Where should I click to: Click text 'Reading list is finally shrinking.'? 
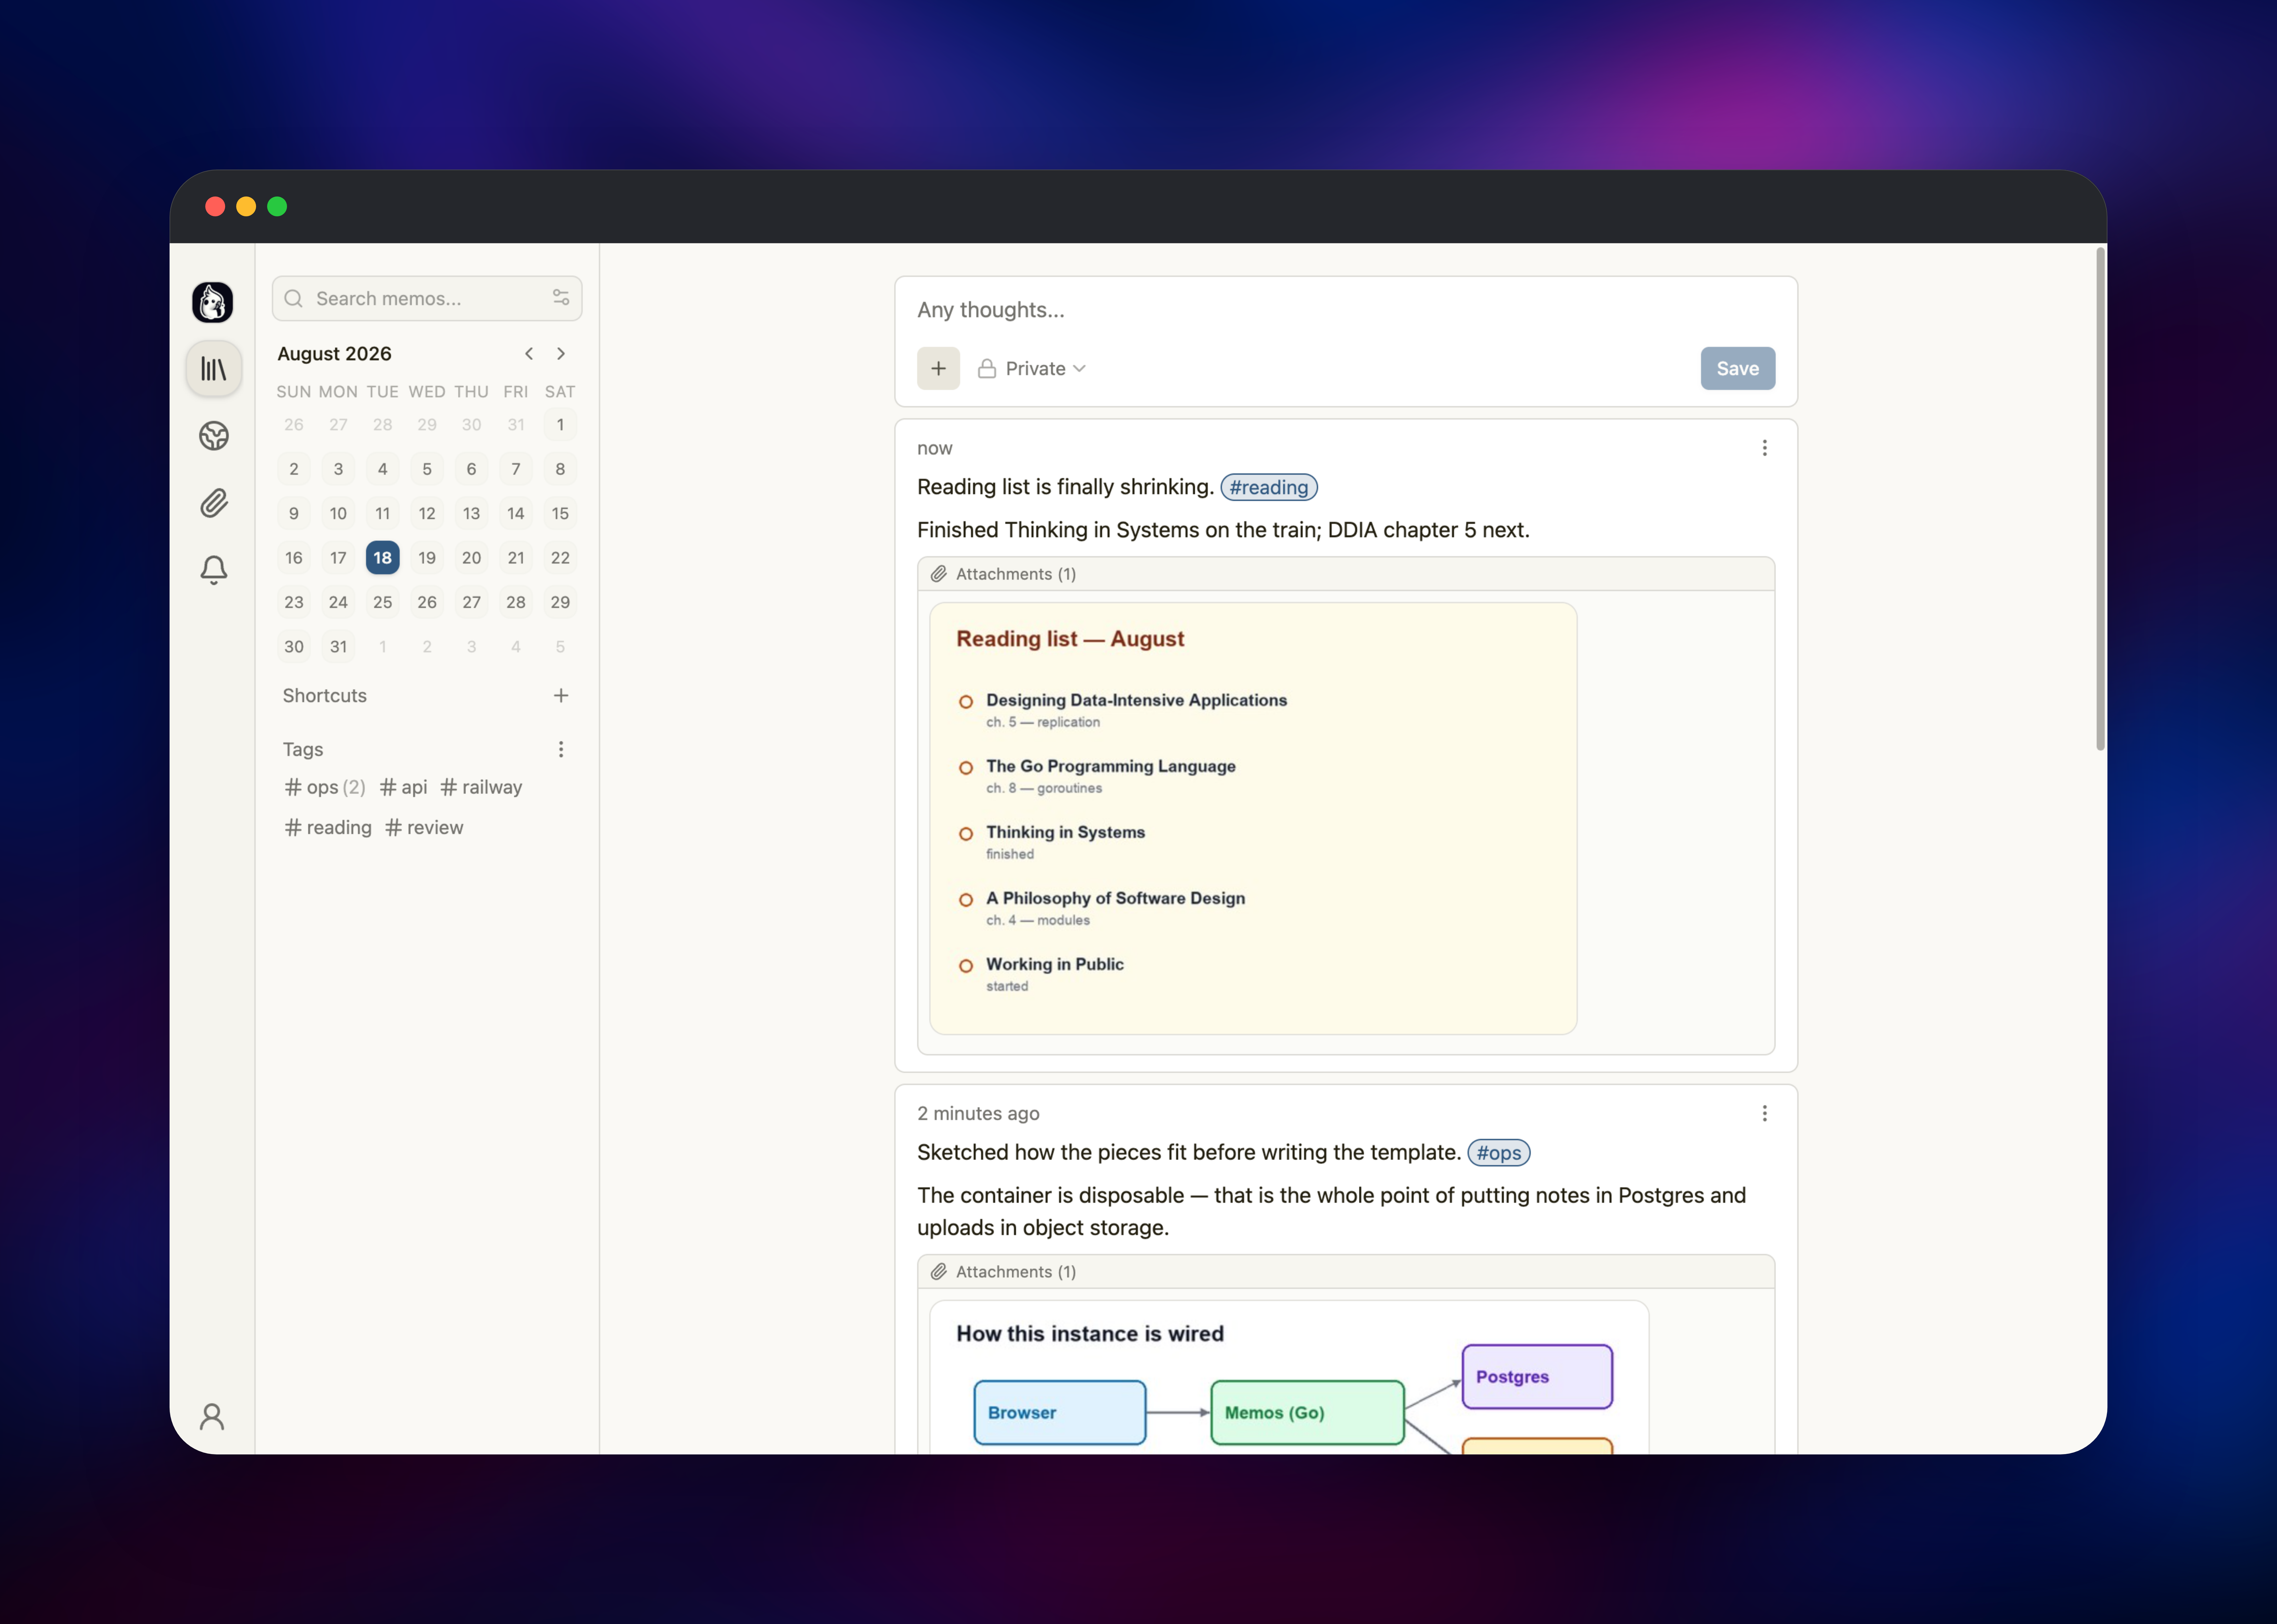[1065, 487]
